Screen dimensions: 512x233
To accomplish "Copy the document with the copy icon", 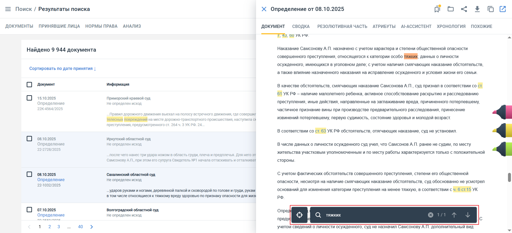I will 490,9.
